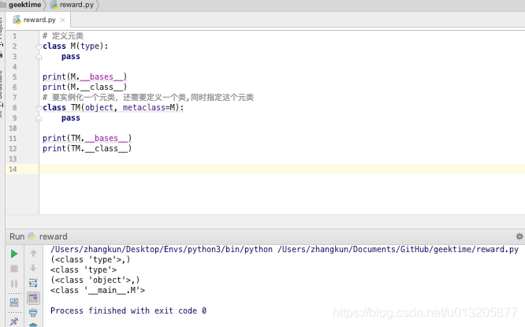Open the restore layout icon in Run panel
The image size is (525, 327).
[14, 303]
